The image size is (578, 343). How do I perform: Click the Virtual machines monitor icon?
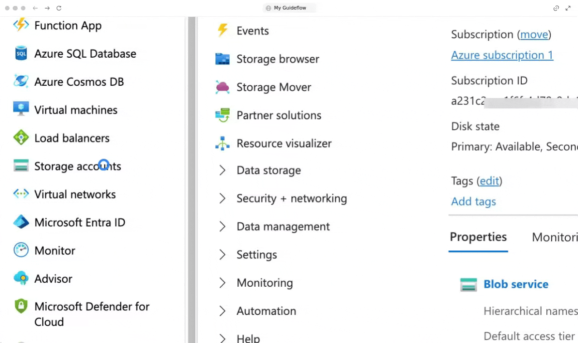(21, 109)
